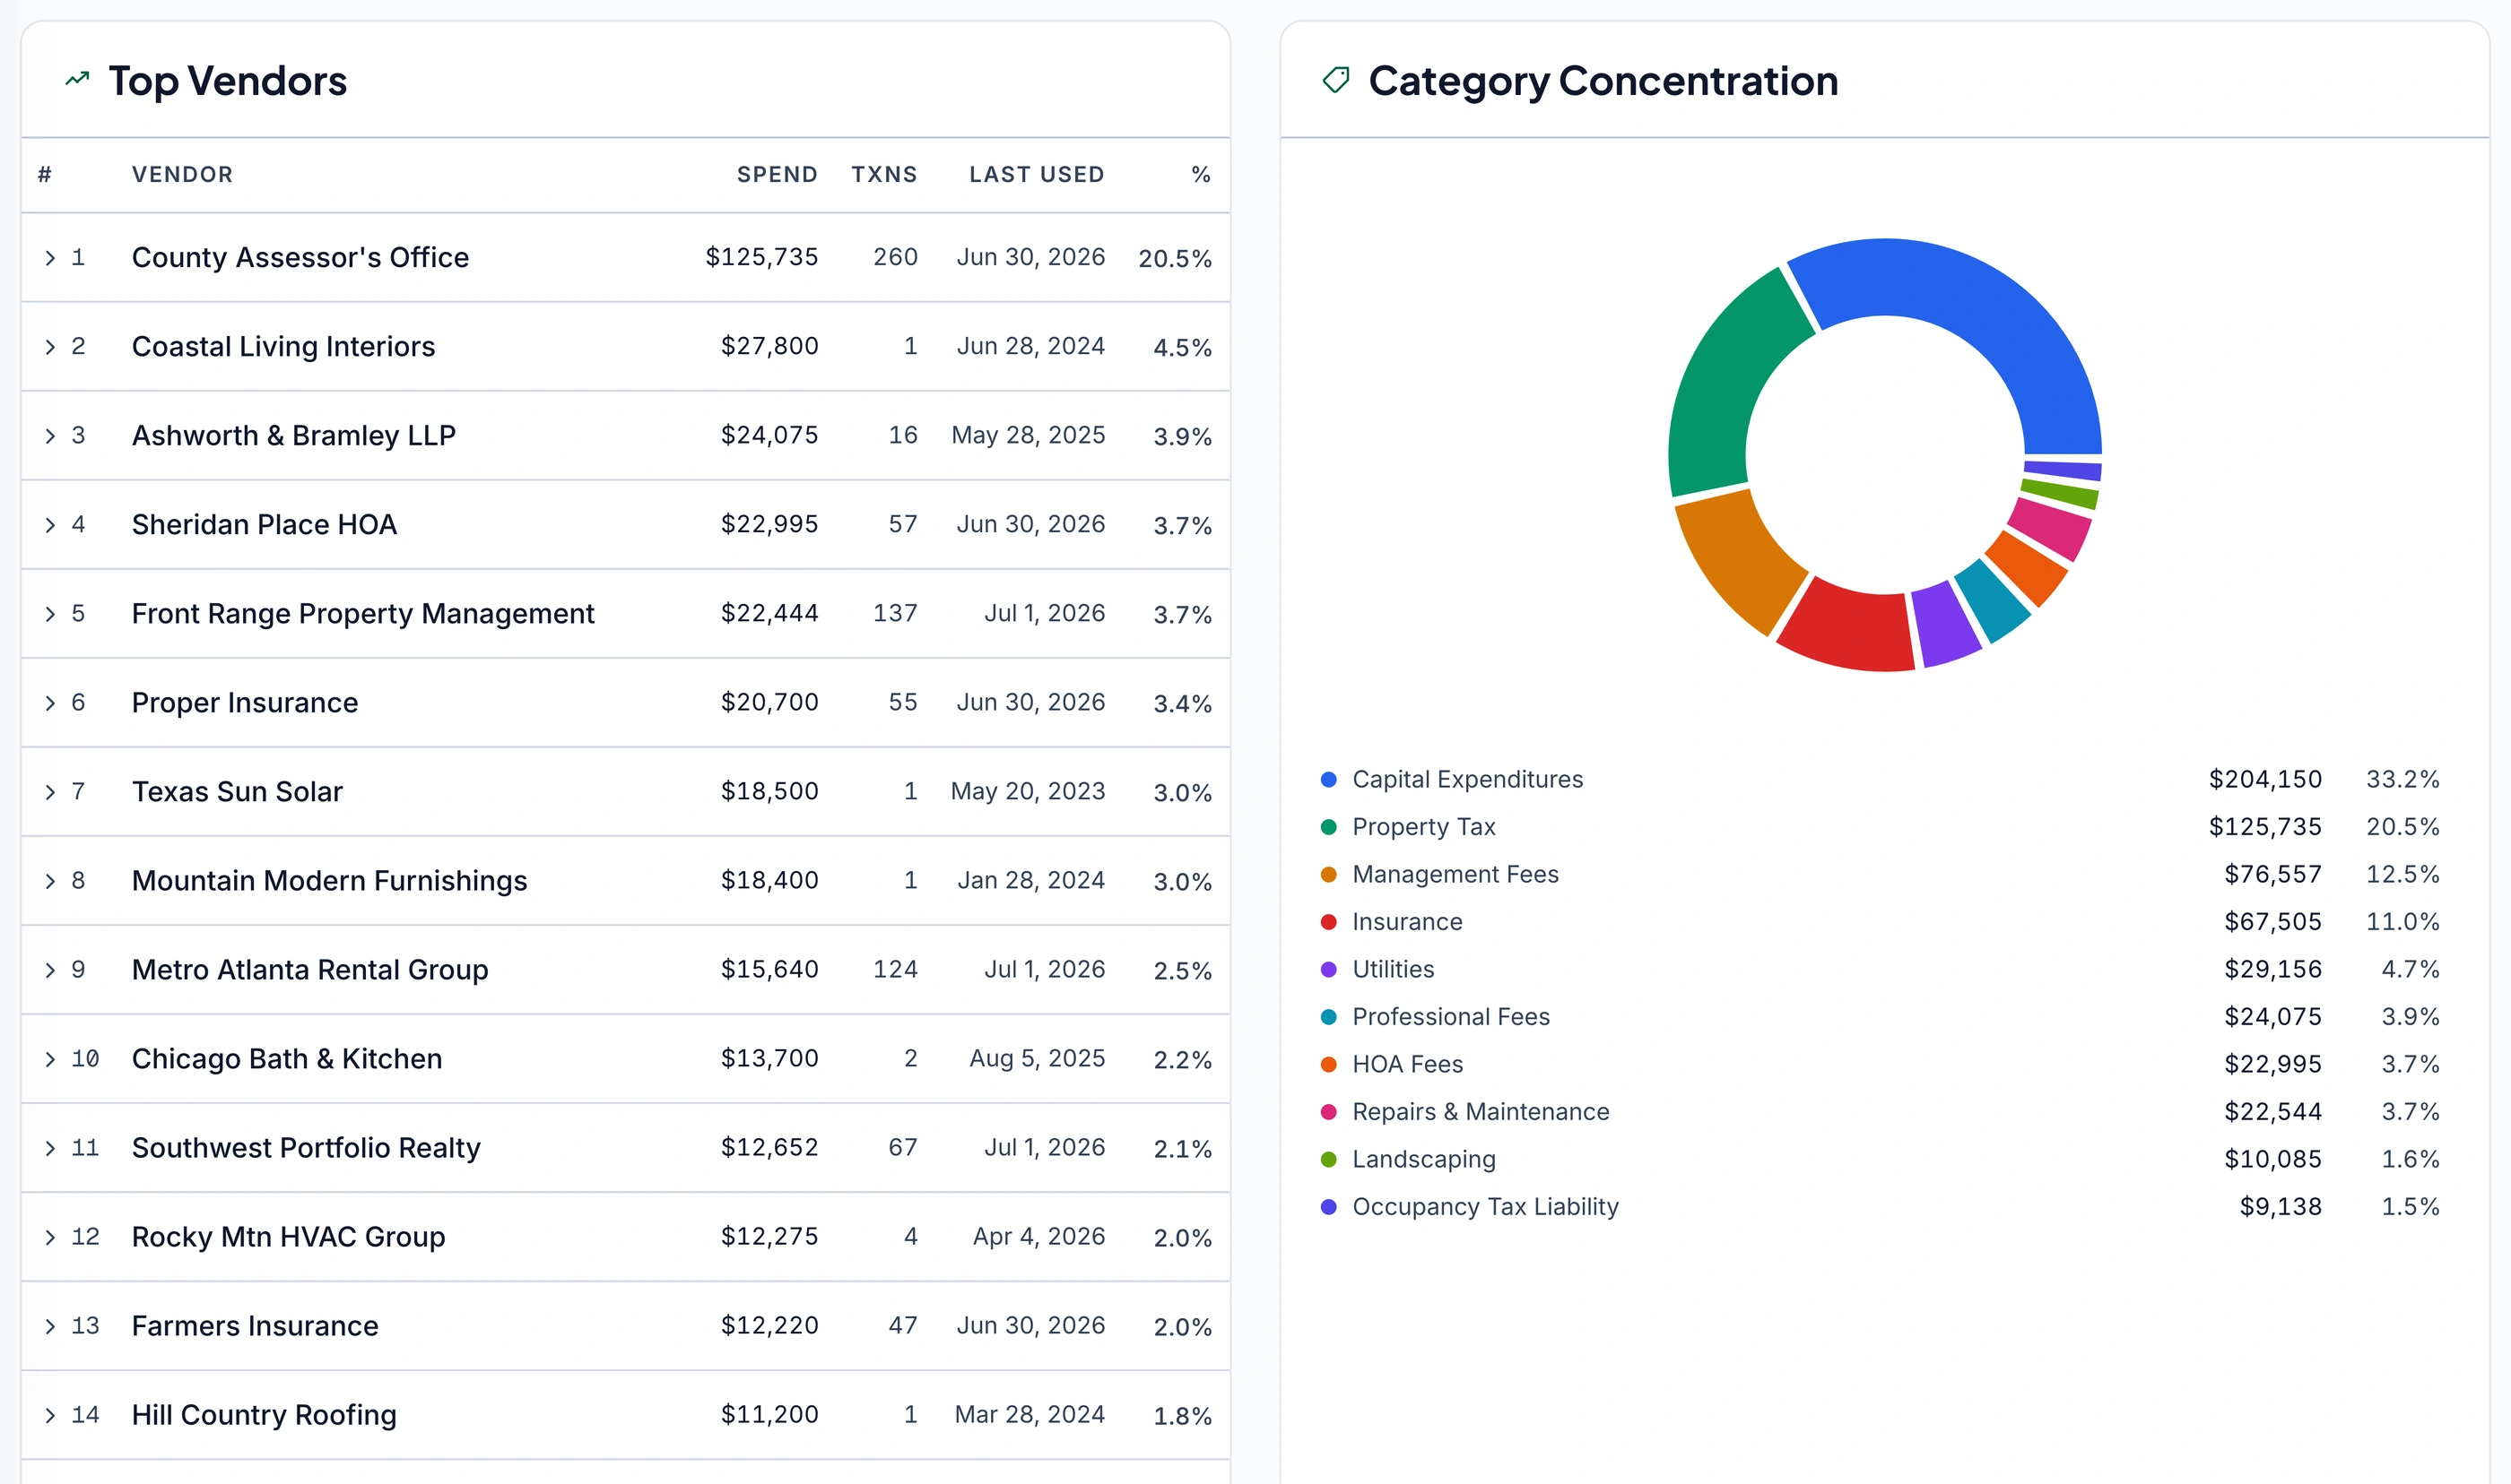Viewport: 2511px width, 1484px height.
Task: Expand the Metro Atlanta Rental Group row
Action: [50, 970]
